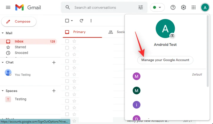Create a new space with plus icon
The height and width of the screenshot is (124, 213).
[54, 91]
